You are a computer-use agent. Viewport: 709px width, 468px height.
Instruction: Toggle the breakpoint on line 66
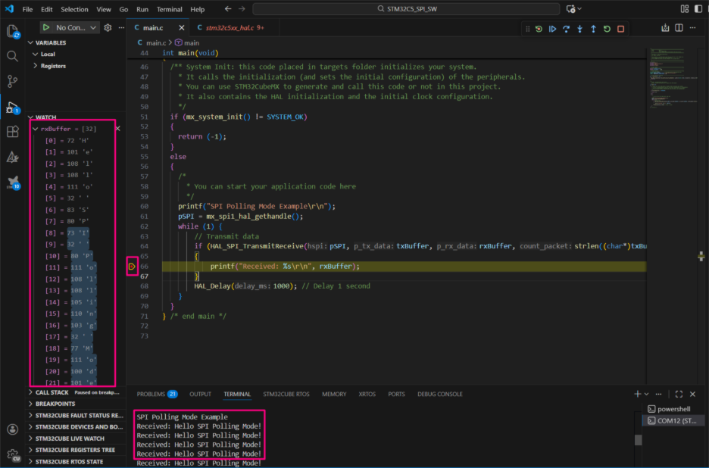point(133,267)
